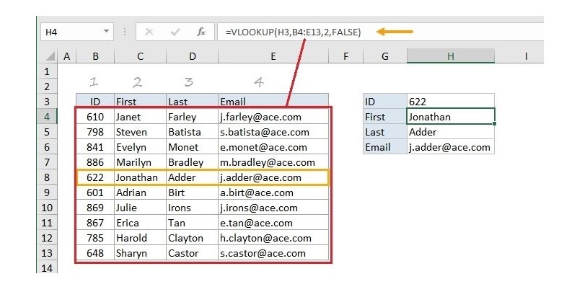Expand the Name Box dropdown arrow
Screen dimensions: 577x292
[106, 32]
